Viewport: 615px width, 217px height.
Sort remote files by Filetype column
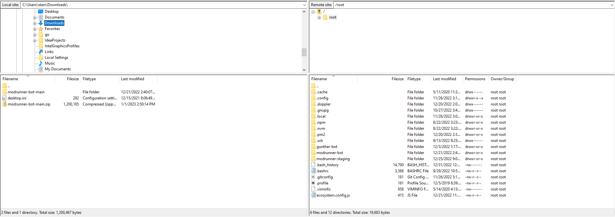click(x=418, y=79)
